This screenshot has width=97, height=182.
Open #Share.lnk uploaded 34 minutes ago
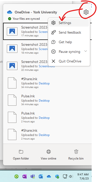point(47,83)
